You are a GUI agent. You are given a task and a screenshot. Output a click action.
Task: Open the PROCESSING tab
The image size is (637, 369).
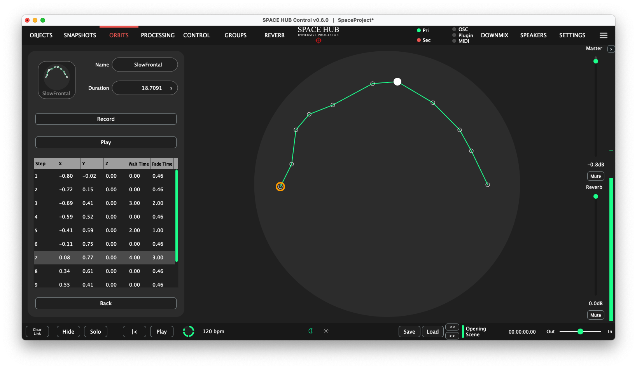[x=157, y=35]
